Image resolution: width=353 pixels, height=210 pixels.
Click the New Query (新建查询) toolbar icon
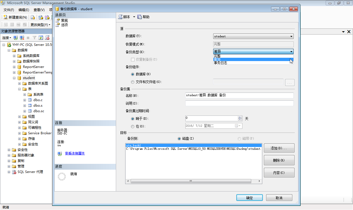point(6,17)
